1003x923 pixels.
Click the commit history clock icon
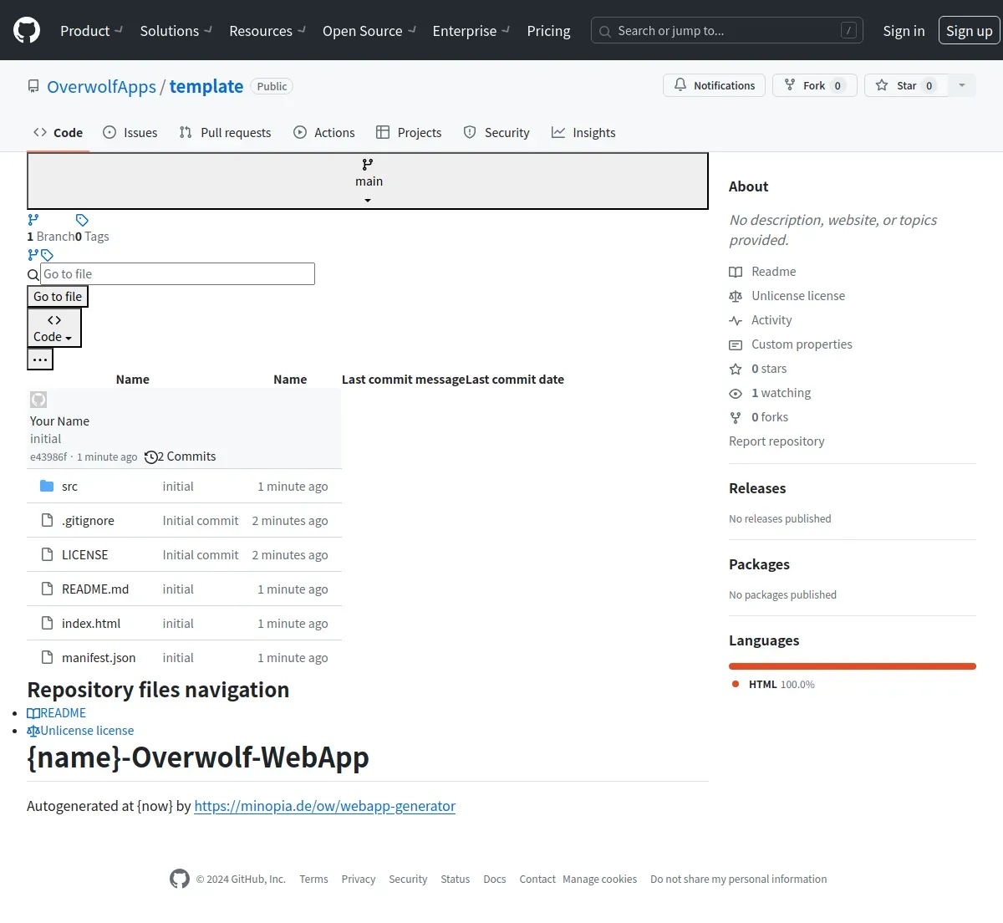150,456
